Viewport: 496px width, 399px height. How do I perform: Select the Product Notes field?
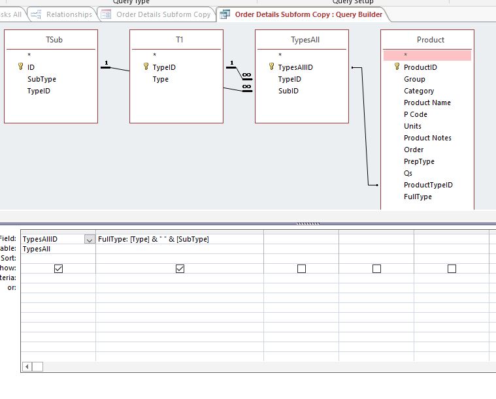[x=427, y=138]
